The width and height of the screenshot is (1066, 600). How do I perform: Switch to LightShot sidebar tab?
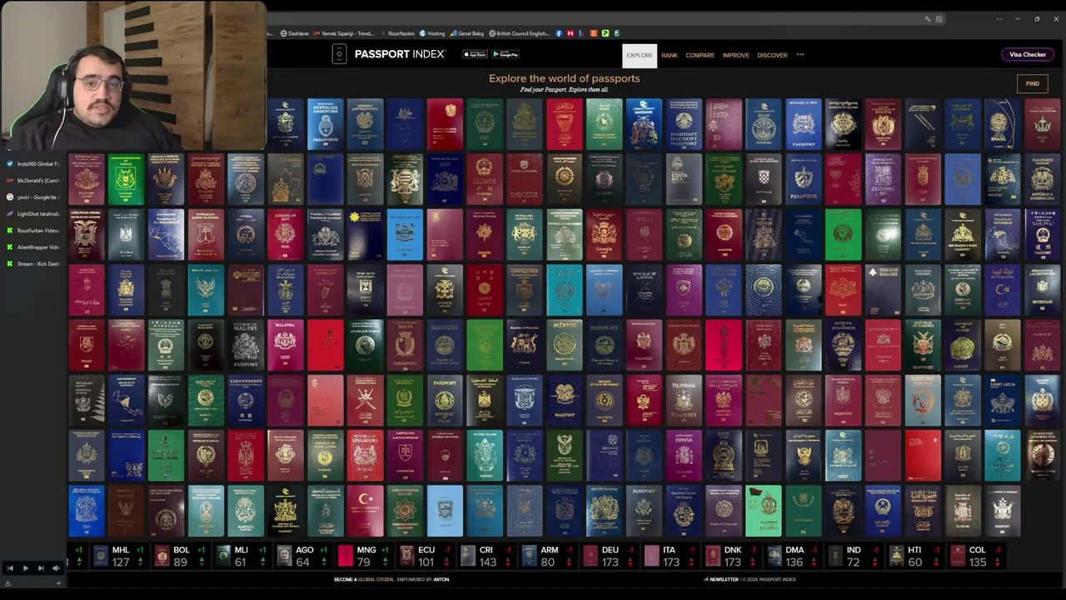point(33,213)
